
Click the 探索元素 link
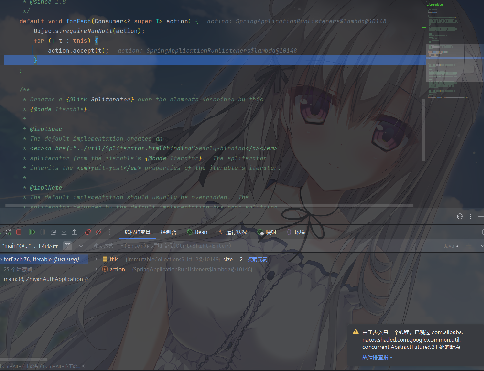click(257, 259)
